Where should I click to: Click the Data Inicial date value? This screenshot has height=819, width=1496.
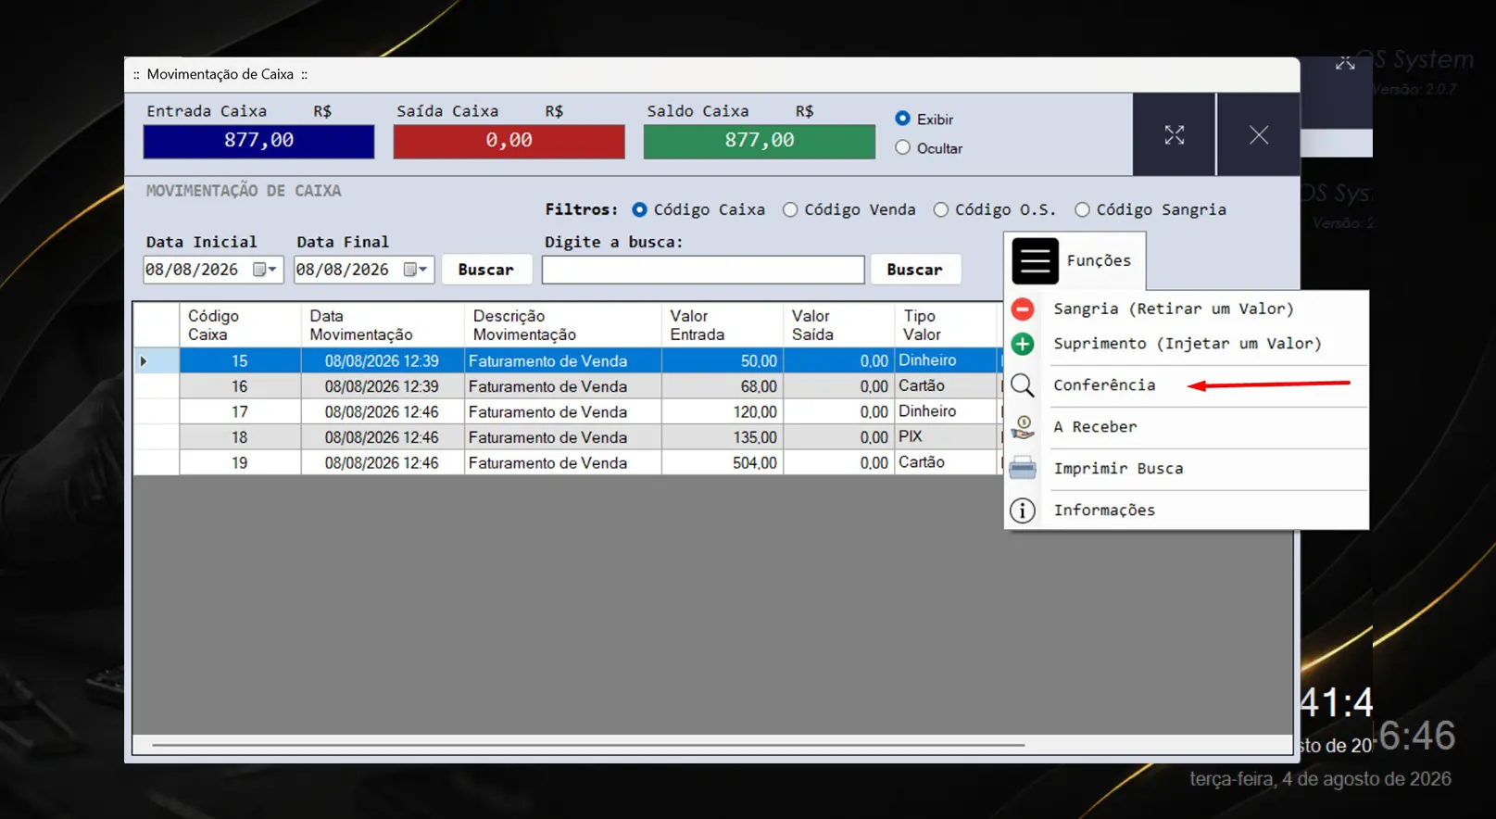pos(192,270)
